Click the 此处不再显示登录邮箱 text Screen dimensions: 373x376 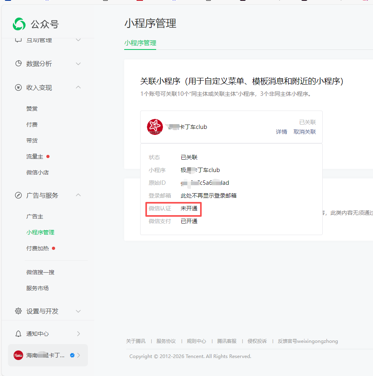(x=208, y=196)
